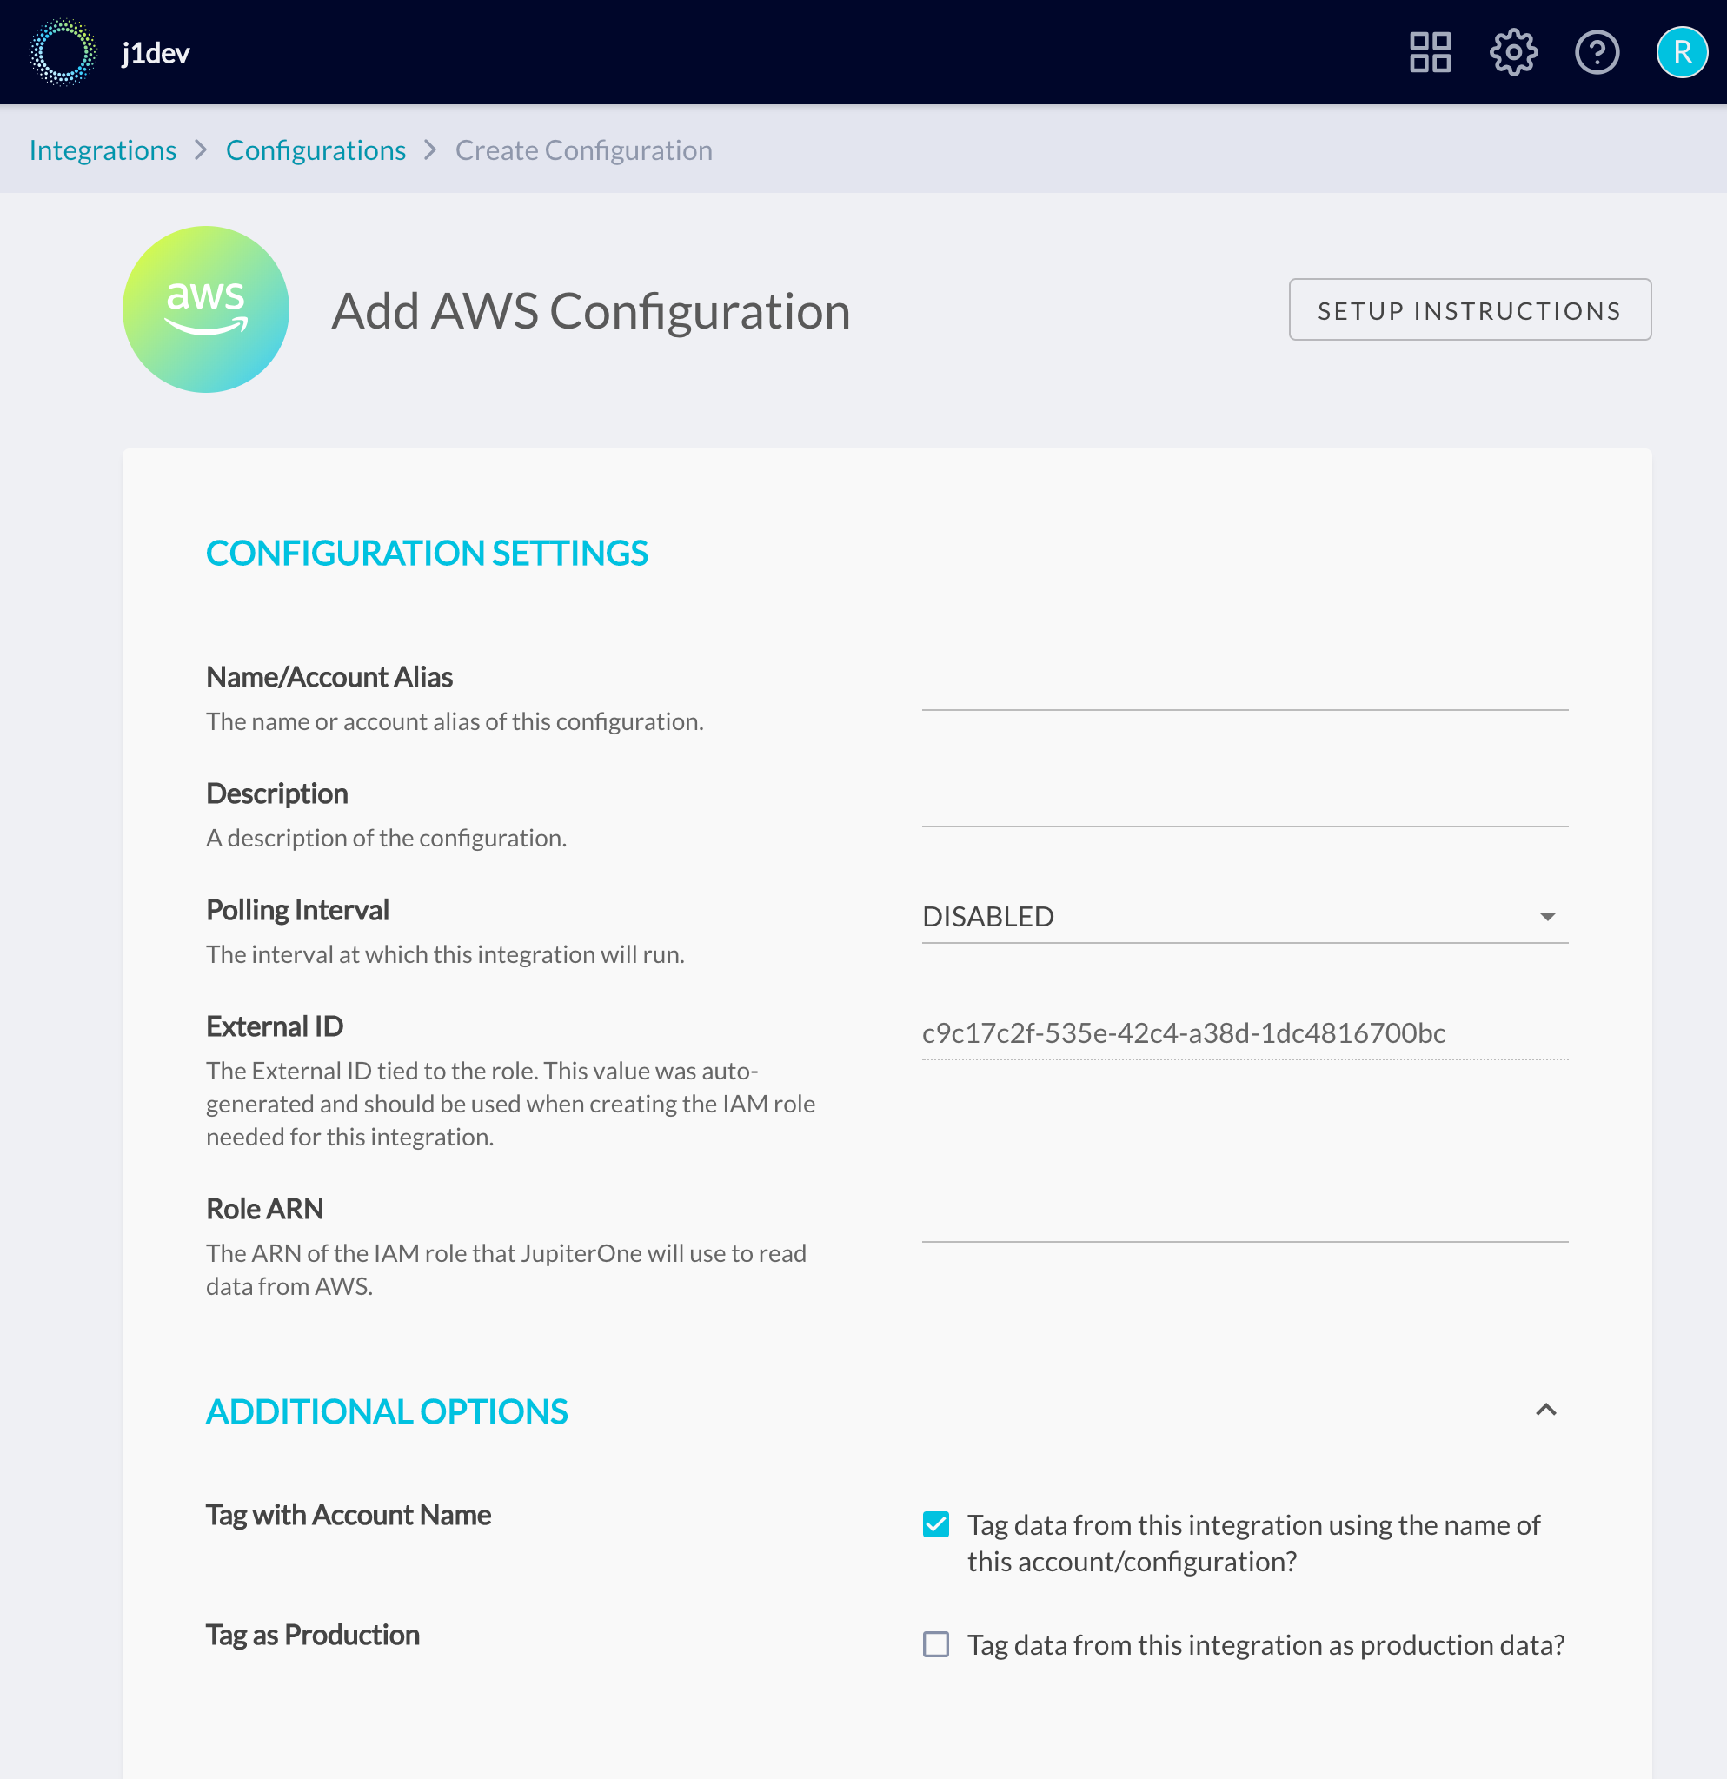Click the JupiterOne circular logo
Screen dimensions: 1727x1779
point(63,53)
